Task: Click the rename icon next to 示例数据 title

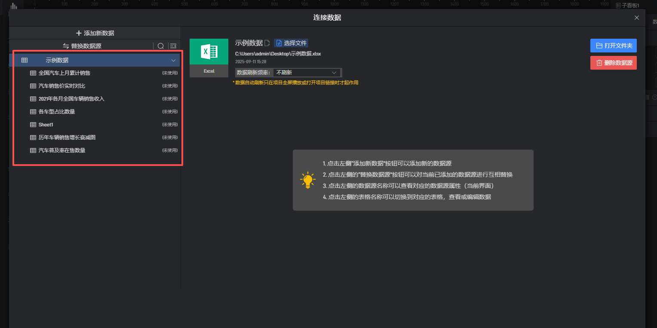Action: tap(267, 43)
